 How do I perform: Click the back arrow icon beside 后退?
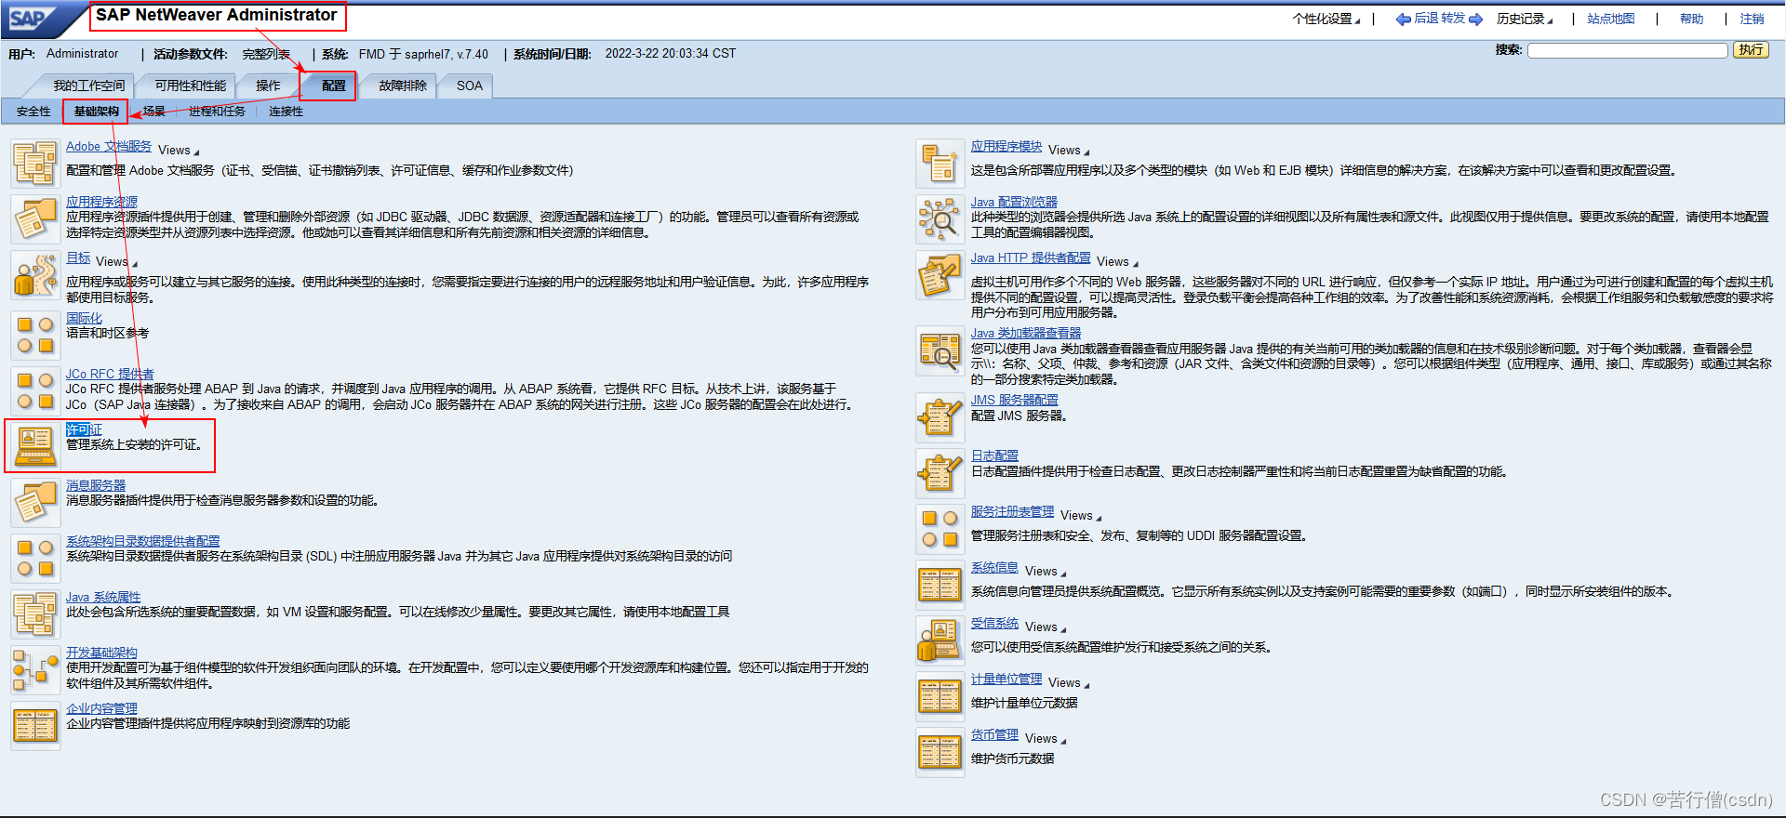(1403, 20)
